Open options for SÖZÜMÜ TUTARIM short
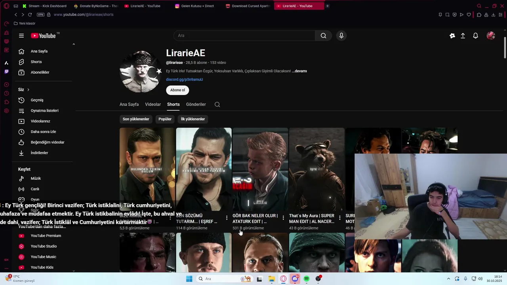The height and width of the screenshot is (285, 507). pos(227,218)
